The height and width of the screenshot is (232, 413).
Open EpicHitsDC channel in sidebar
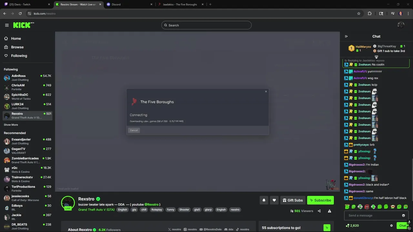pyautogui.click(x=27, y=96)
